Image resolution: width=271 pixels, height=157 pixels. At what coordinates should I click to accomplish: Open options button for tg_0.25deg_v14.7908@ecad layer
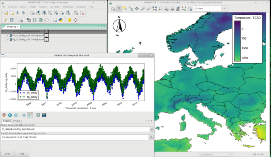(x=46, y=40)
